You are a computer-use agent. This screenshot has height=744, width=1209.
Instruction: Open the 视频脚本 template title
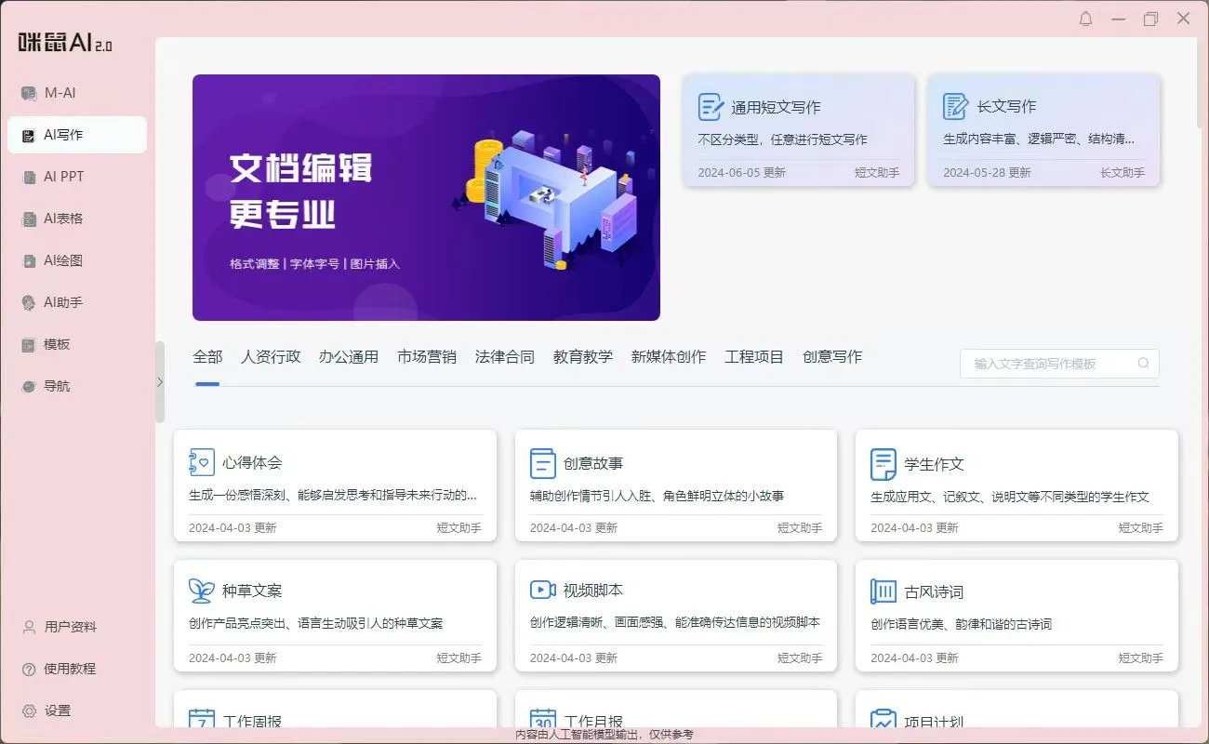pos(593,591)
